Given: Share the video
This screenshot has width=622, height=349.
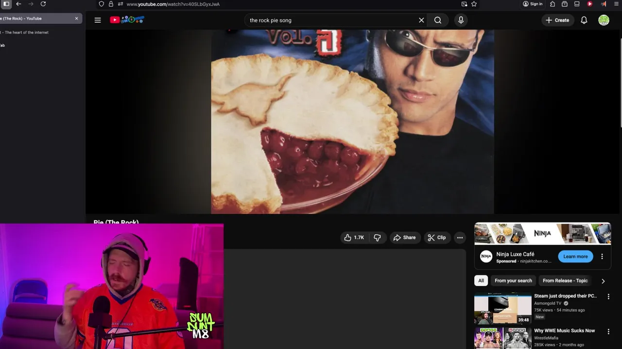Looking at the screenshot, I should click(x=404, y=238).
